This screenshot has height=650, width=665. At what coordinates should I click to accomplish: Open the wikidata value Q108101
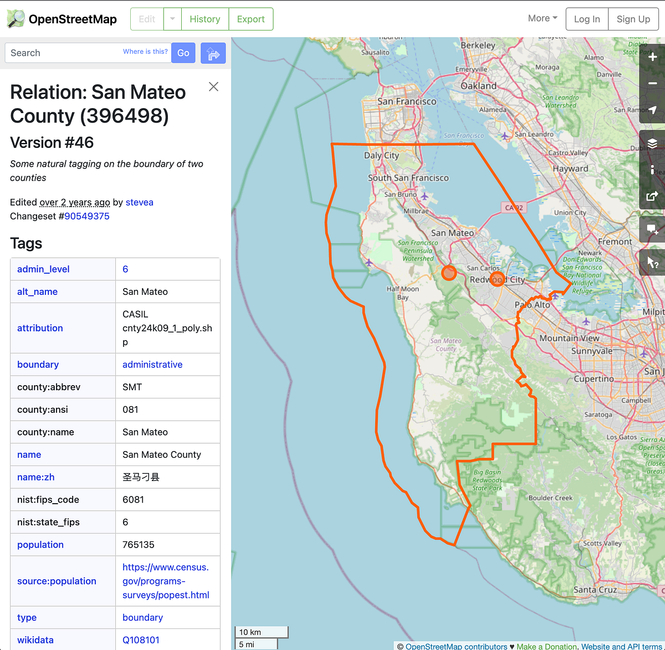(x=141, y=639)
